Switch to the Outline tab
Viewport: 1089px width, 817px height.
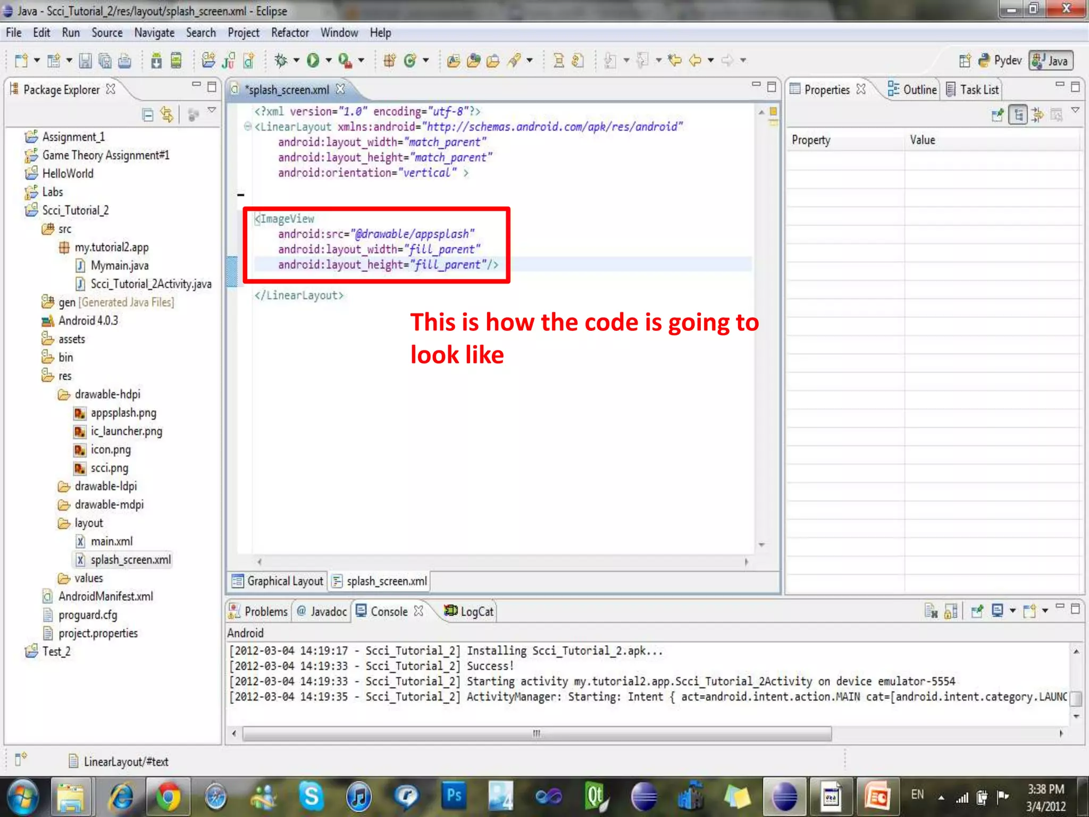coord(912,89)
